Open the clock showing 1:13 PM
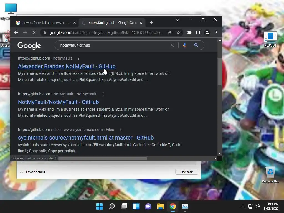The height and width of the screenshot is (213, 284). click(271, 206)
